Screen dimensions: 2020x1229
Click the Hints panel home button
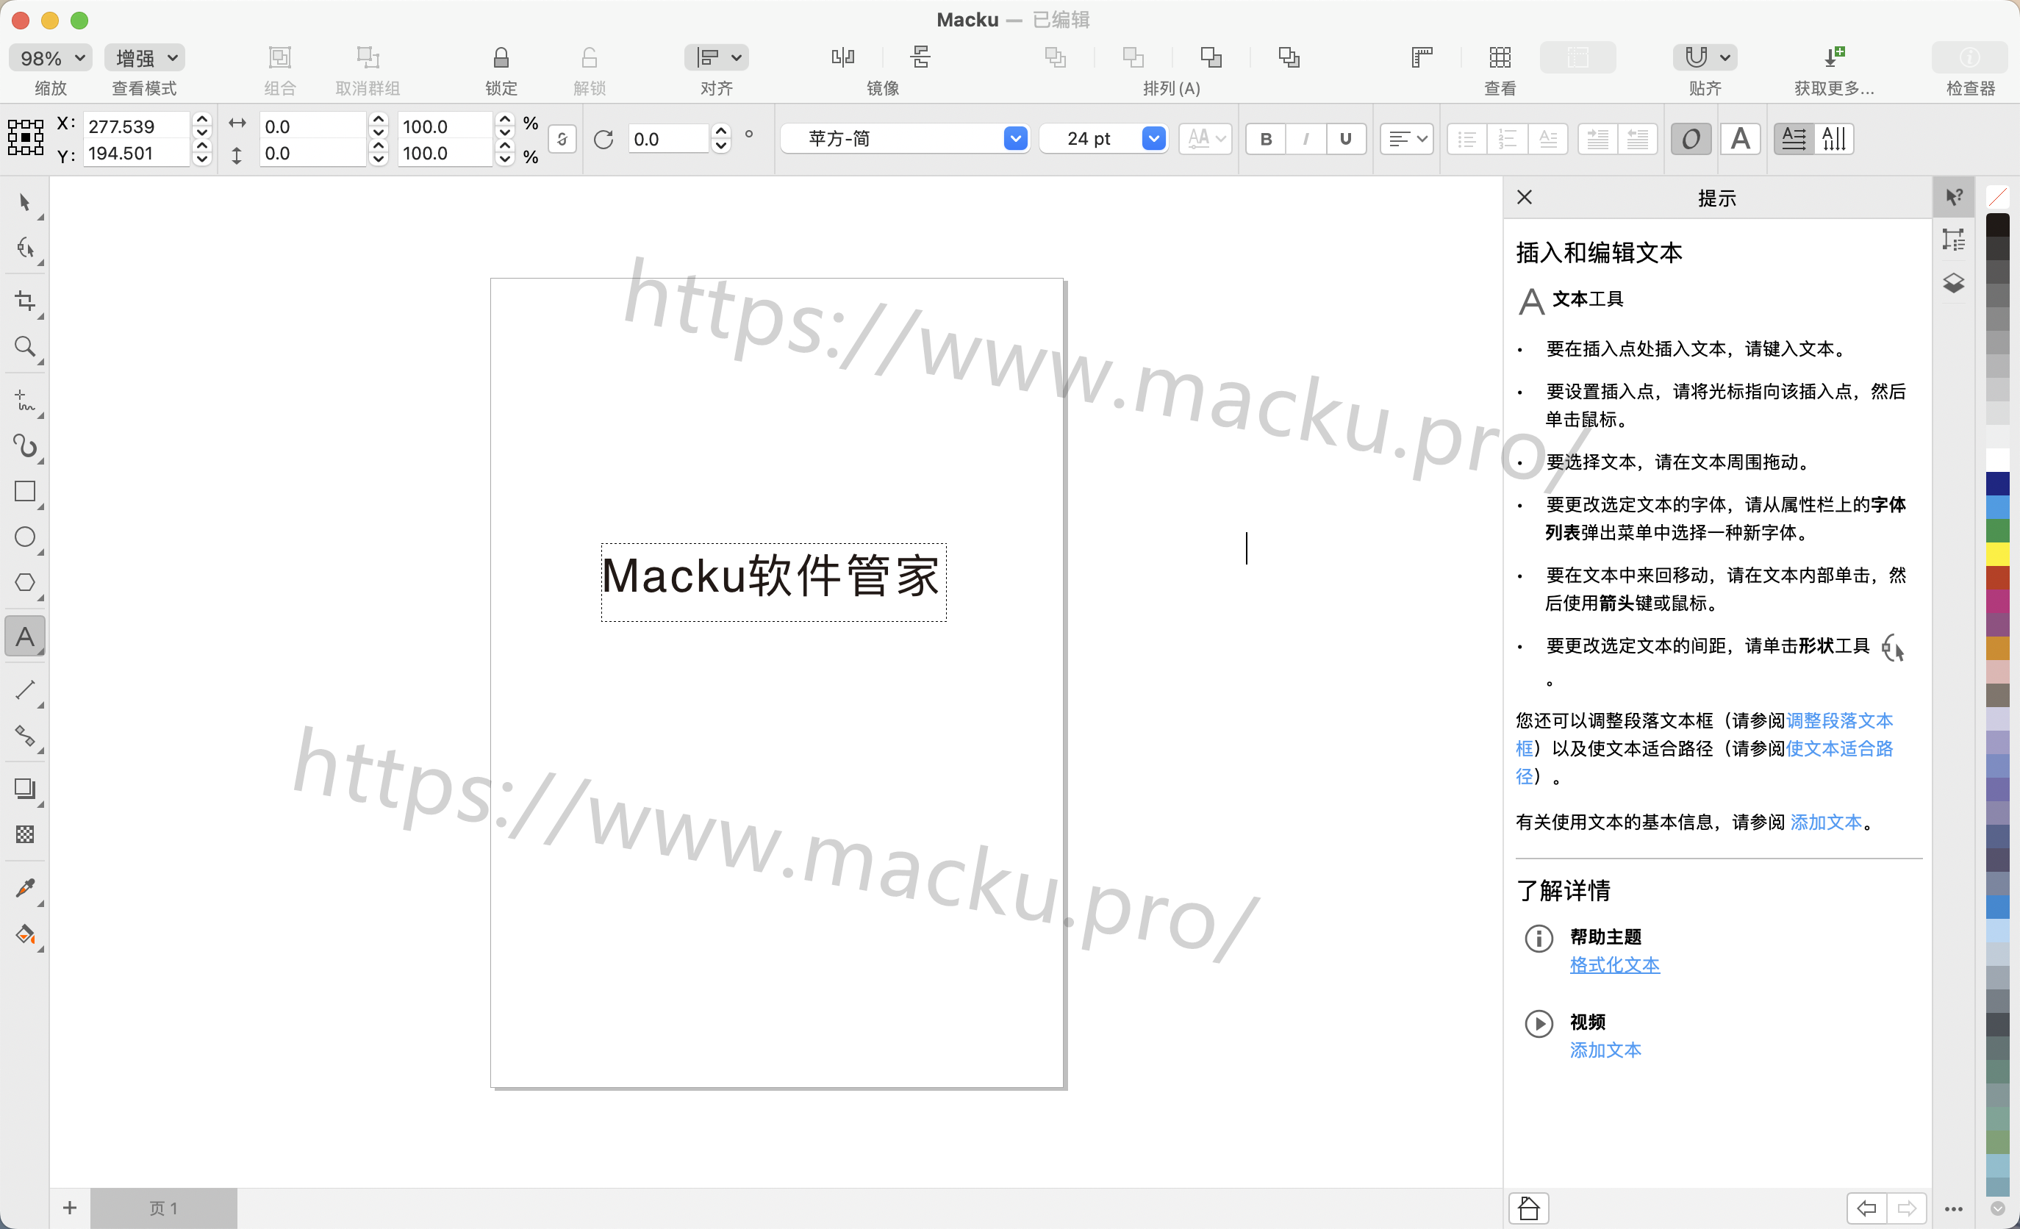tap(1529, 1208)
